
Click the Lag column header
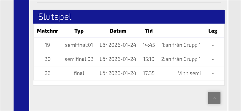(x=213, y=31)
